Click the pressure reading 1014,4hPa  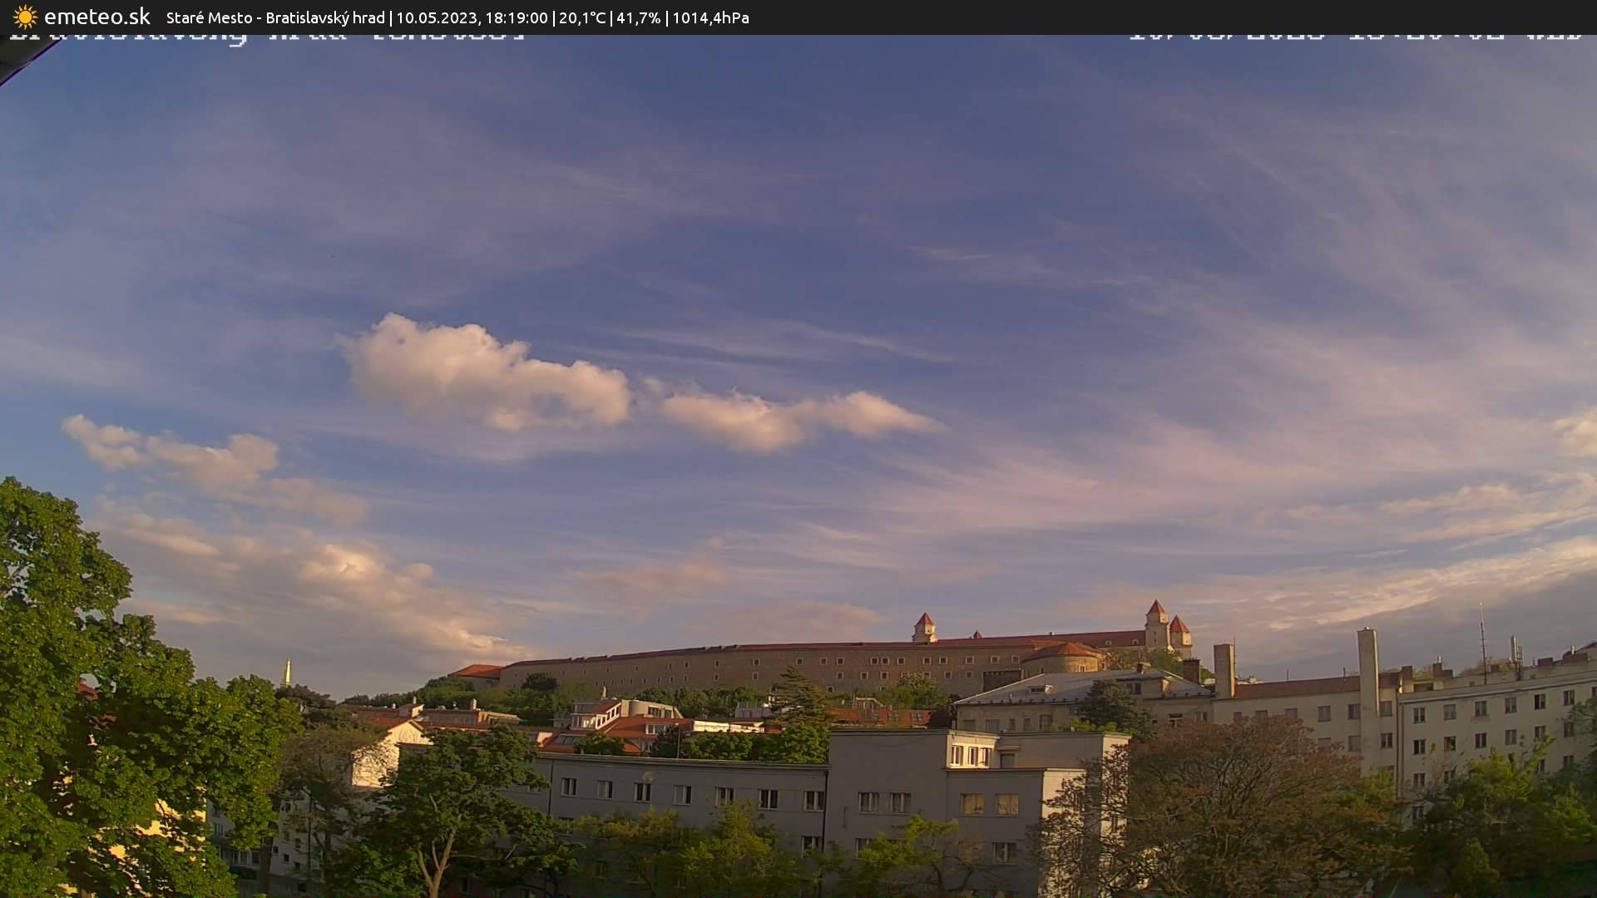pyautogui.click(x=711, y=17)
